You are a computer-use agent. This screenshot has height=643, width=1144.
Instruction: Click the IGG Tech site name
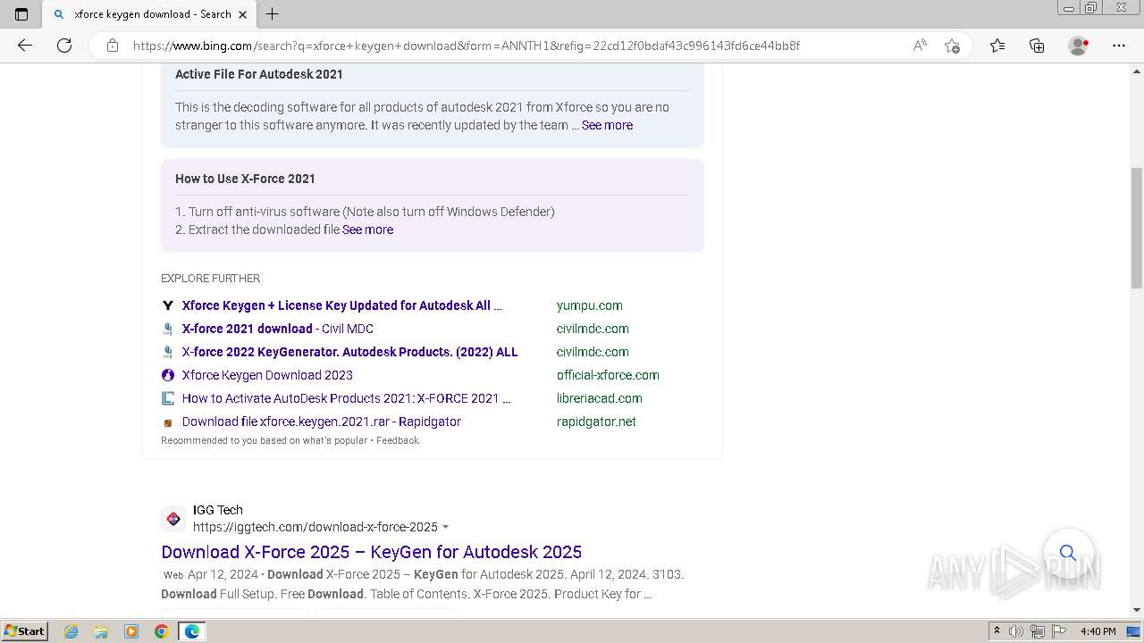[x=218, y=510]
